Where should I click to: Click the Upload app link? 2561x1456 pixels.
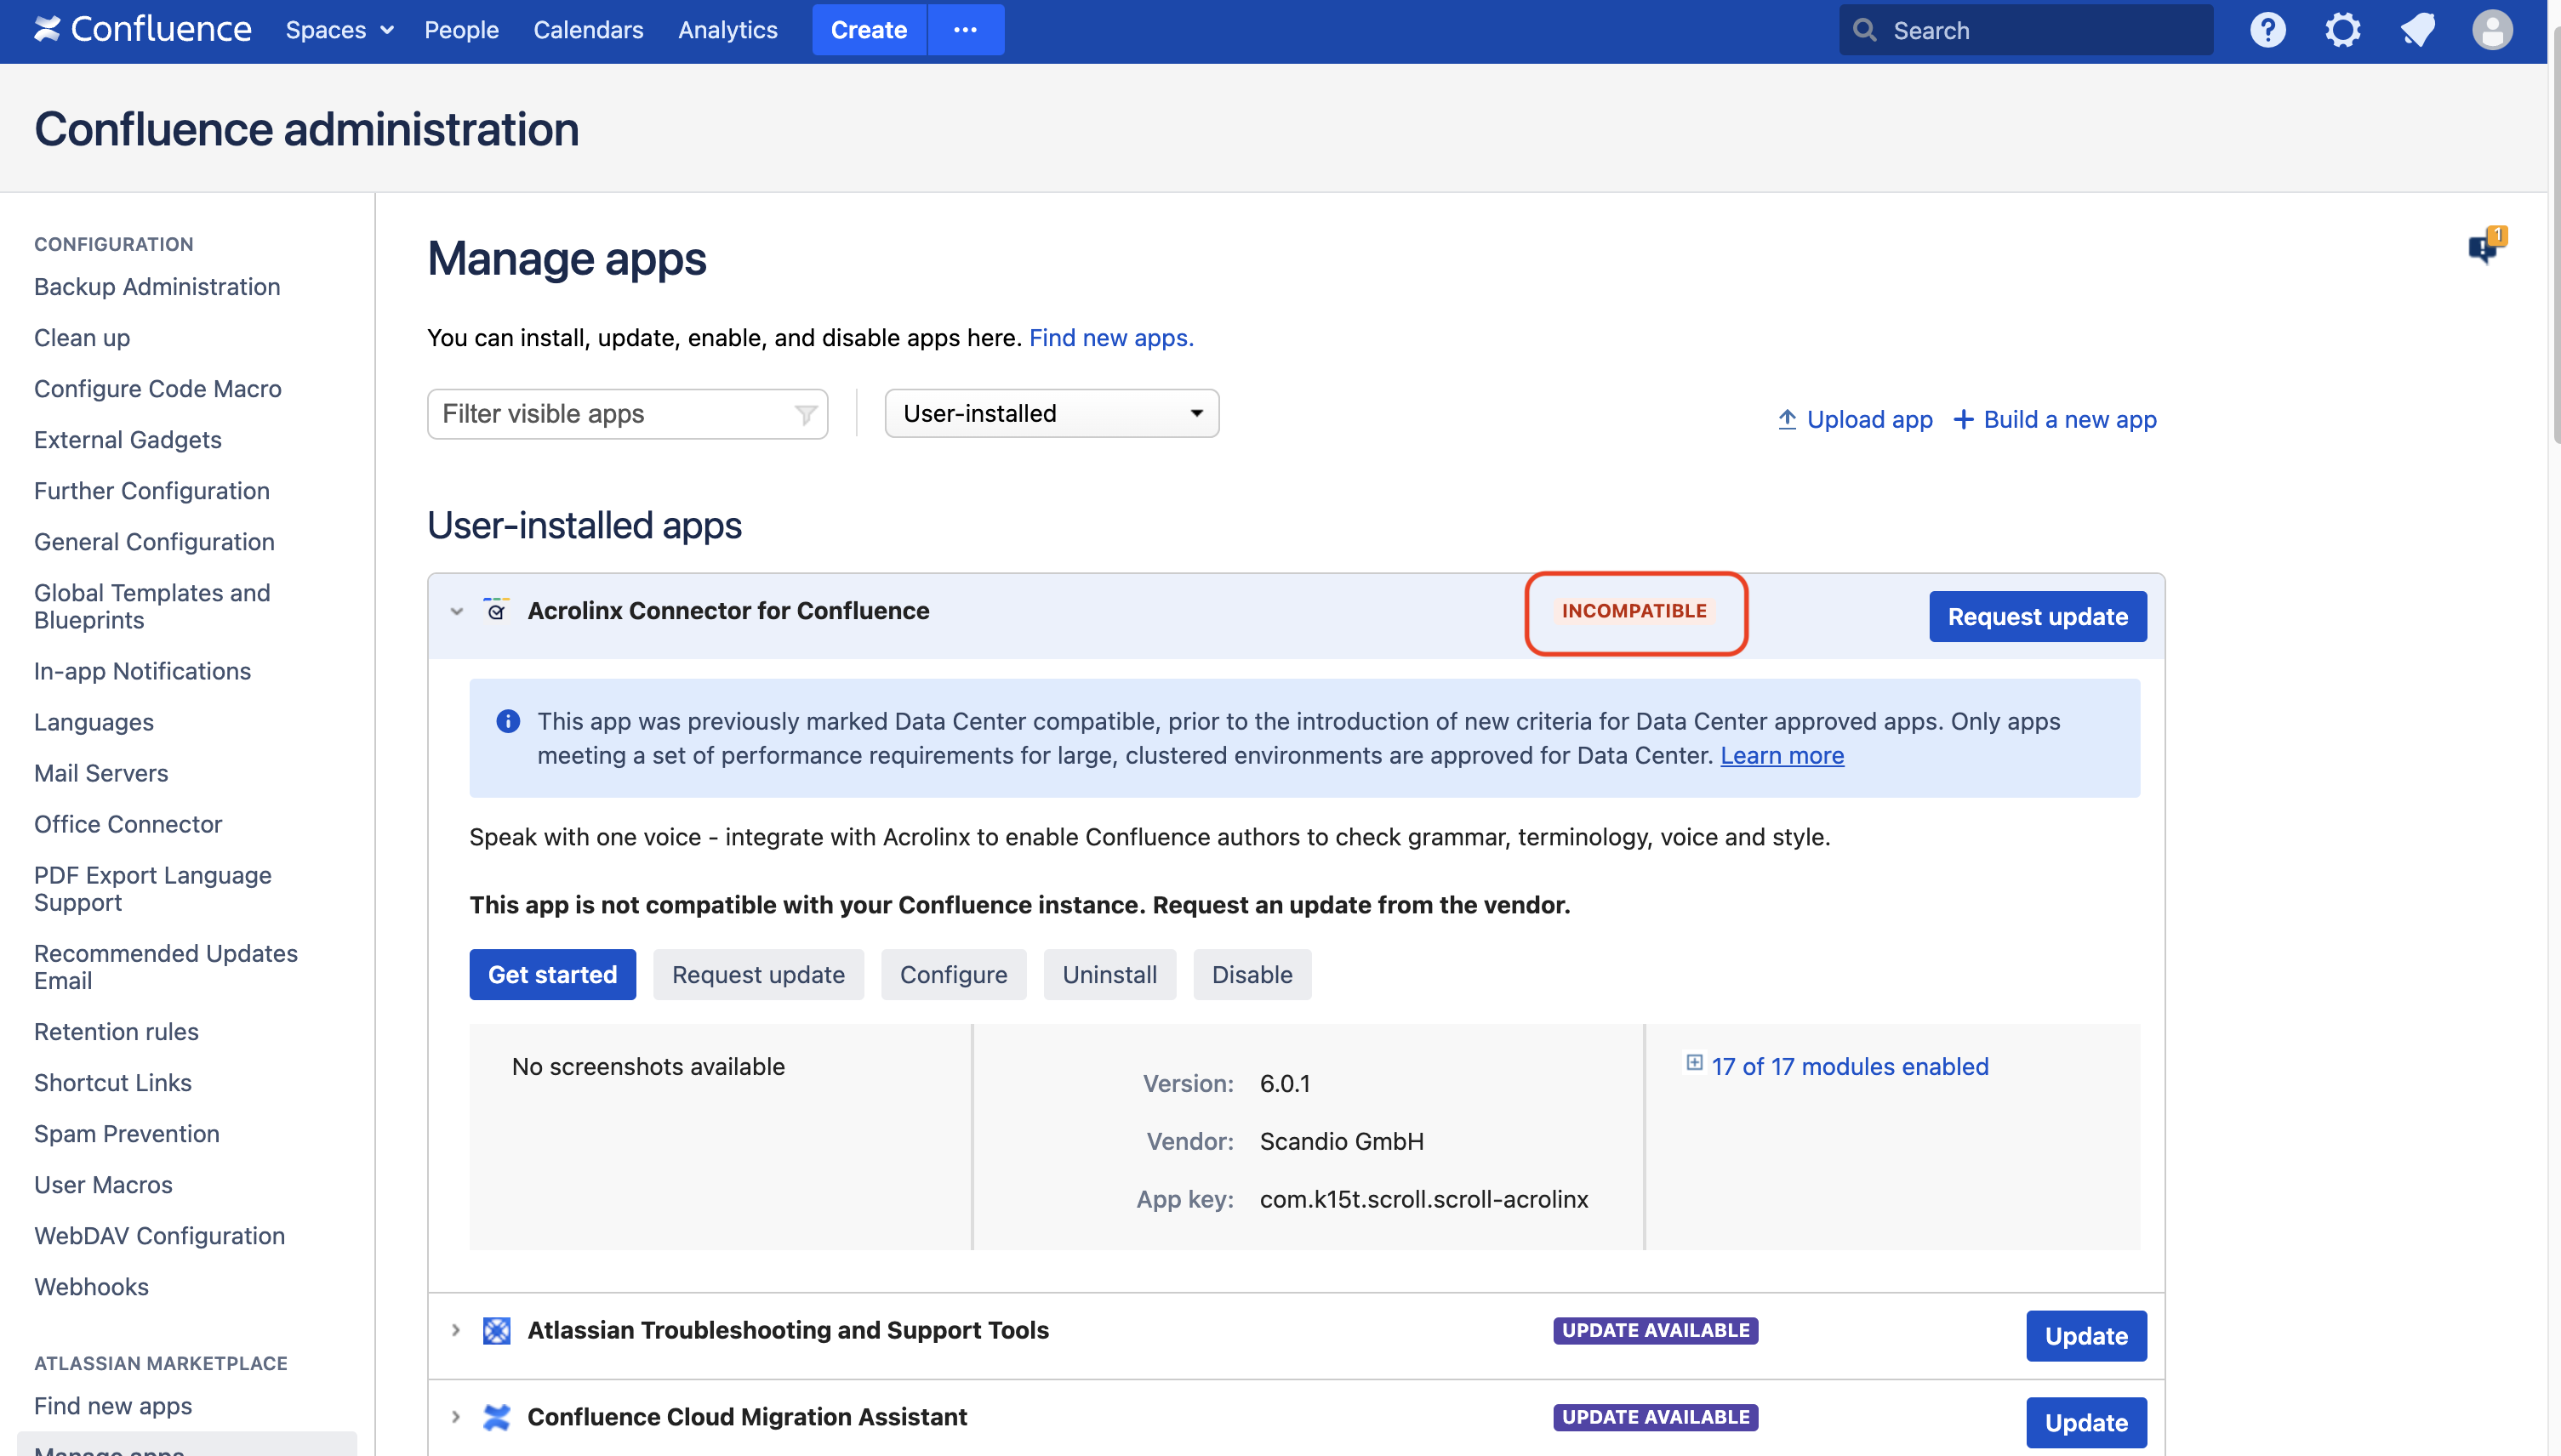point(1856,419)
